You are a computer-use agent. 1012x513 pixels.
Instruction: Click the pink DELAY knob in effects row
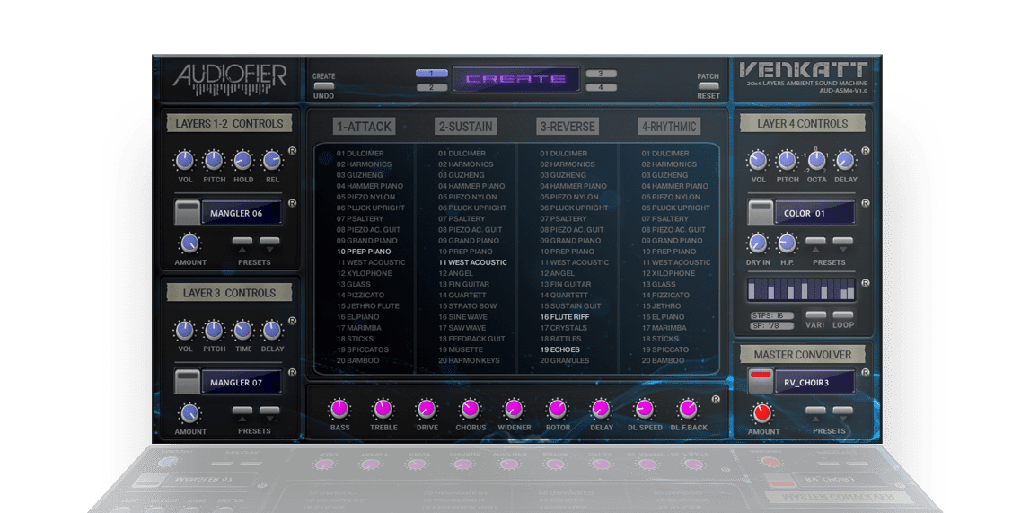point(601,409)
